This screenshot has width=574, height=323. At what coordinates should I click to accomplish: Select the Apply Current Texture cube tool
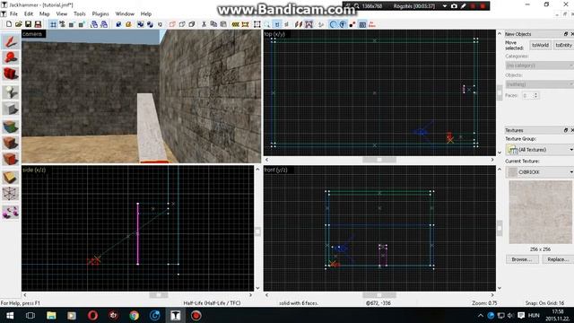(x=10, y=143)
